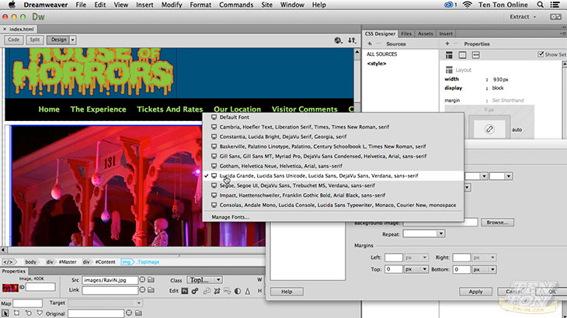Viewport: 567px width, 318px height.
Task: Click Point to File icon beside Src
Action: [x=142, y=280]
